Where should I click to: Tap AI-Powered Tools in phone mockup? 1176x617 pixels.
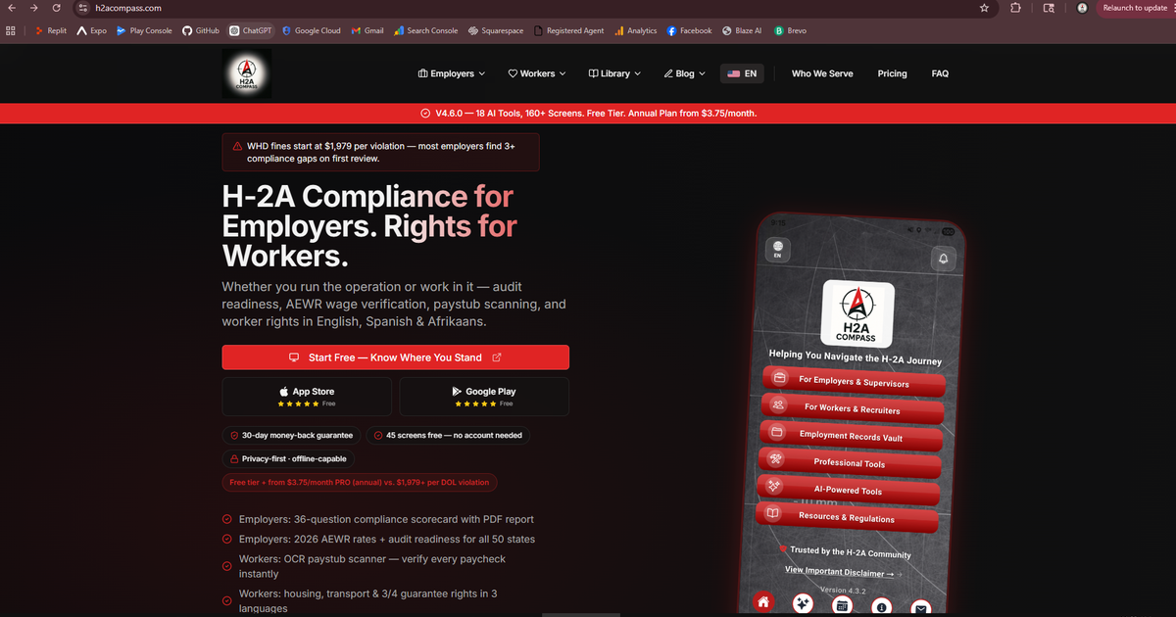click(x=848, y=491)
